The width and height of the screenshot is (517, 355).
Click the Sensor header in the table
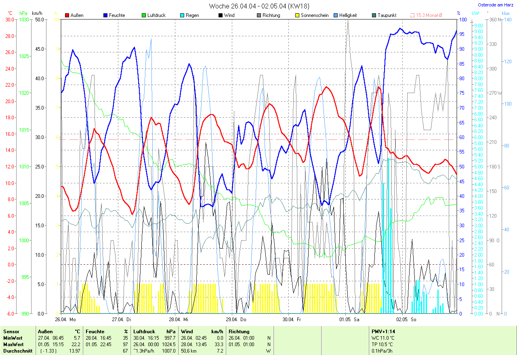11,331
